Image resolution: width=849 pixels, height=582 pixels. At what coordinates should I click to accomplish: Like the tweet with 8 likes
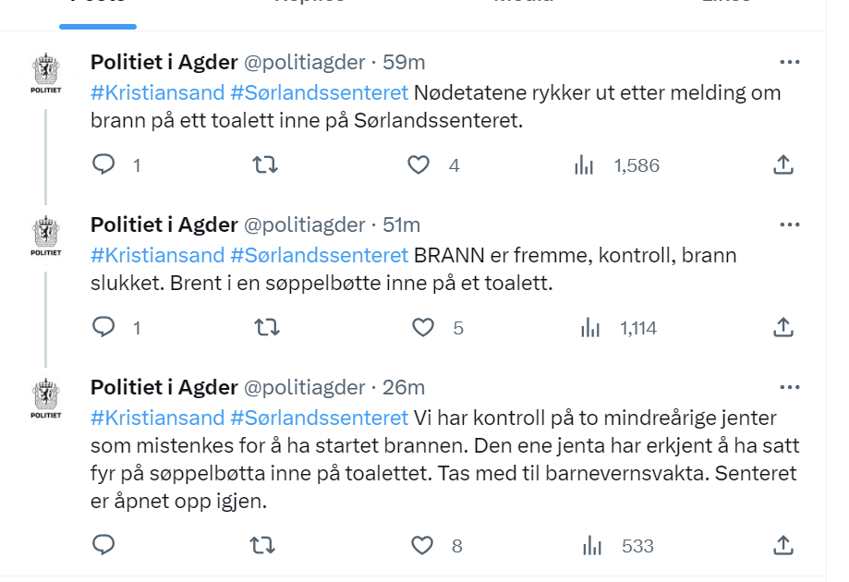click(x=422, y=545)
